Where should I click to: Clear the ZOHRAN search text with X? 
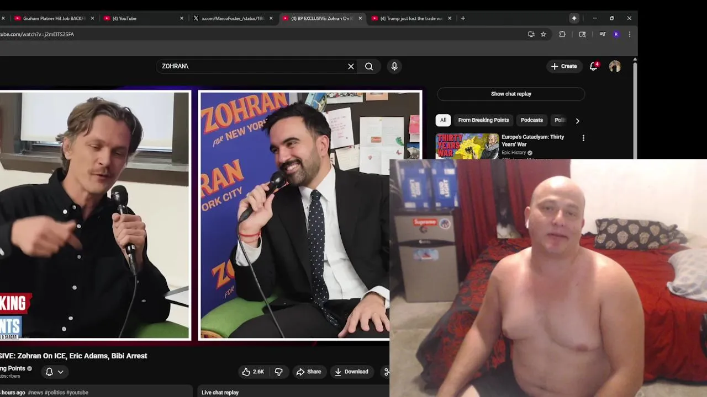click(x=351, y=66)
